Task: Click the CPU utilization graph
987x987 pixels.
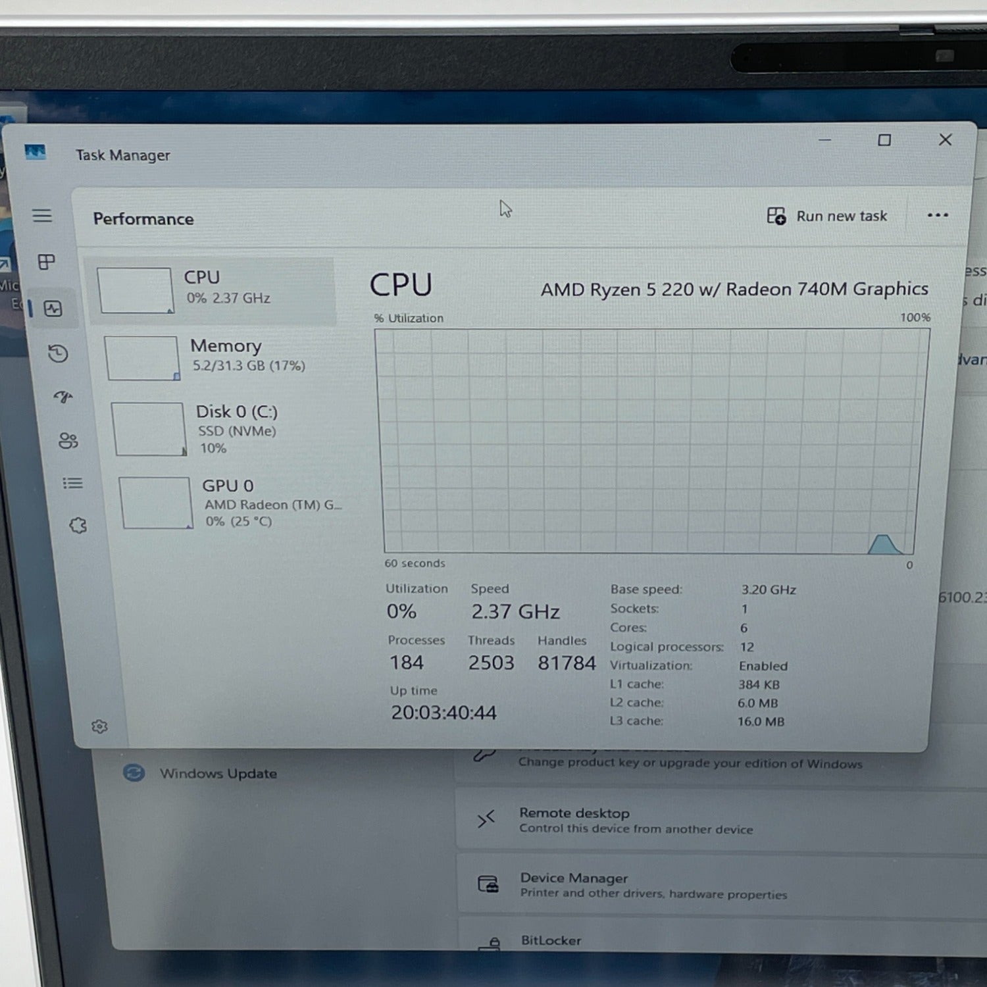Action: coord(650,441)
